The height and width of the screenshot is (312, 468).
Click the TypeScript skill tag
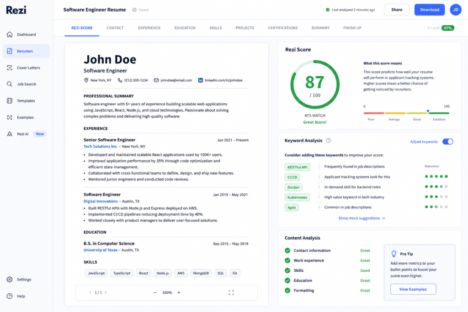122,273
